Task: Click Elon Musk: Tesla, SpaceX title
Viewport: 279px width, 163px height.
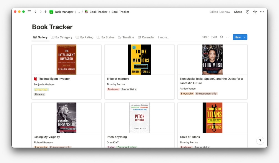Action: tap(211, 81)
